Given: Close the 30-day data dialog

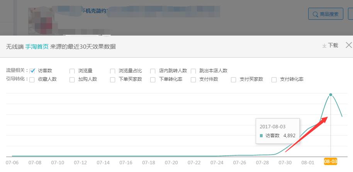Looking at the screenshot, I should (348, 45).
